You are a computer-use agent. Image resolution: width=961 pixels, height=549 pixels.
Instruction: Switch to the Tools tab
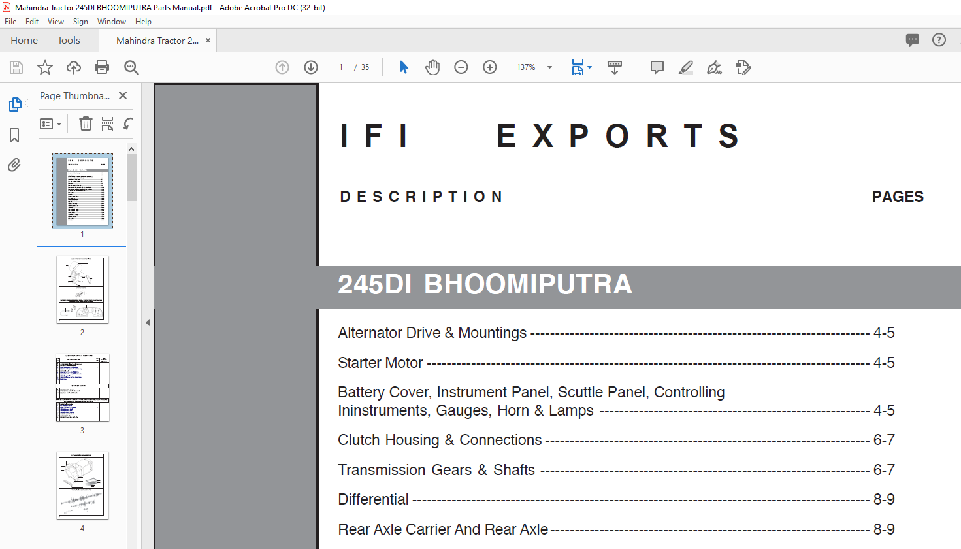point(69,41)
